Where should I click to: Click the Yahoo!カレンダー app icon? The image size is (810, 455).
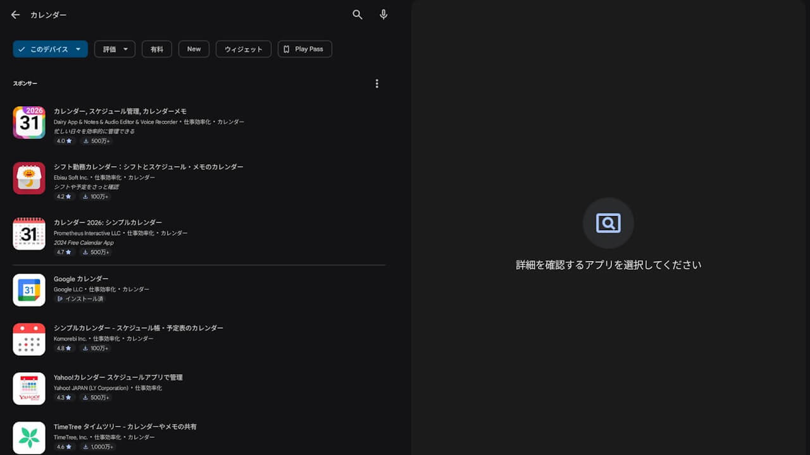[28, 388]
